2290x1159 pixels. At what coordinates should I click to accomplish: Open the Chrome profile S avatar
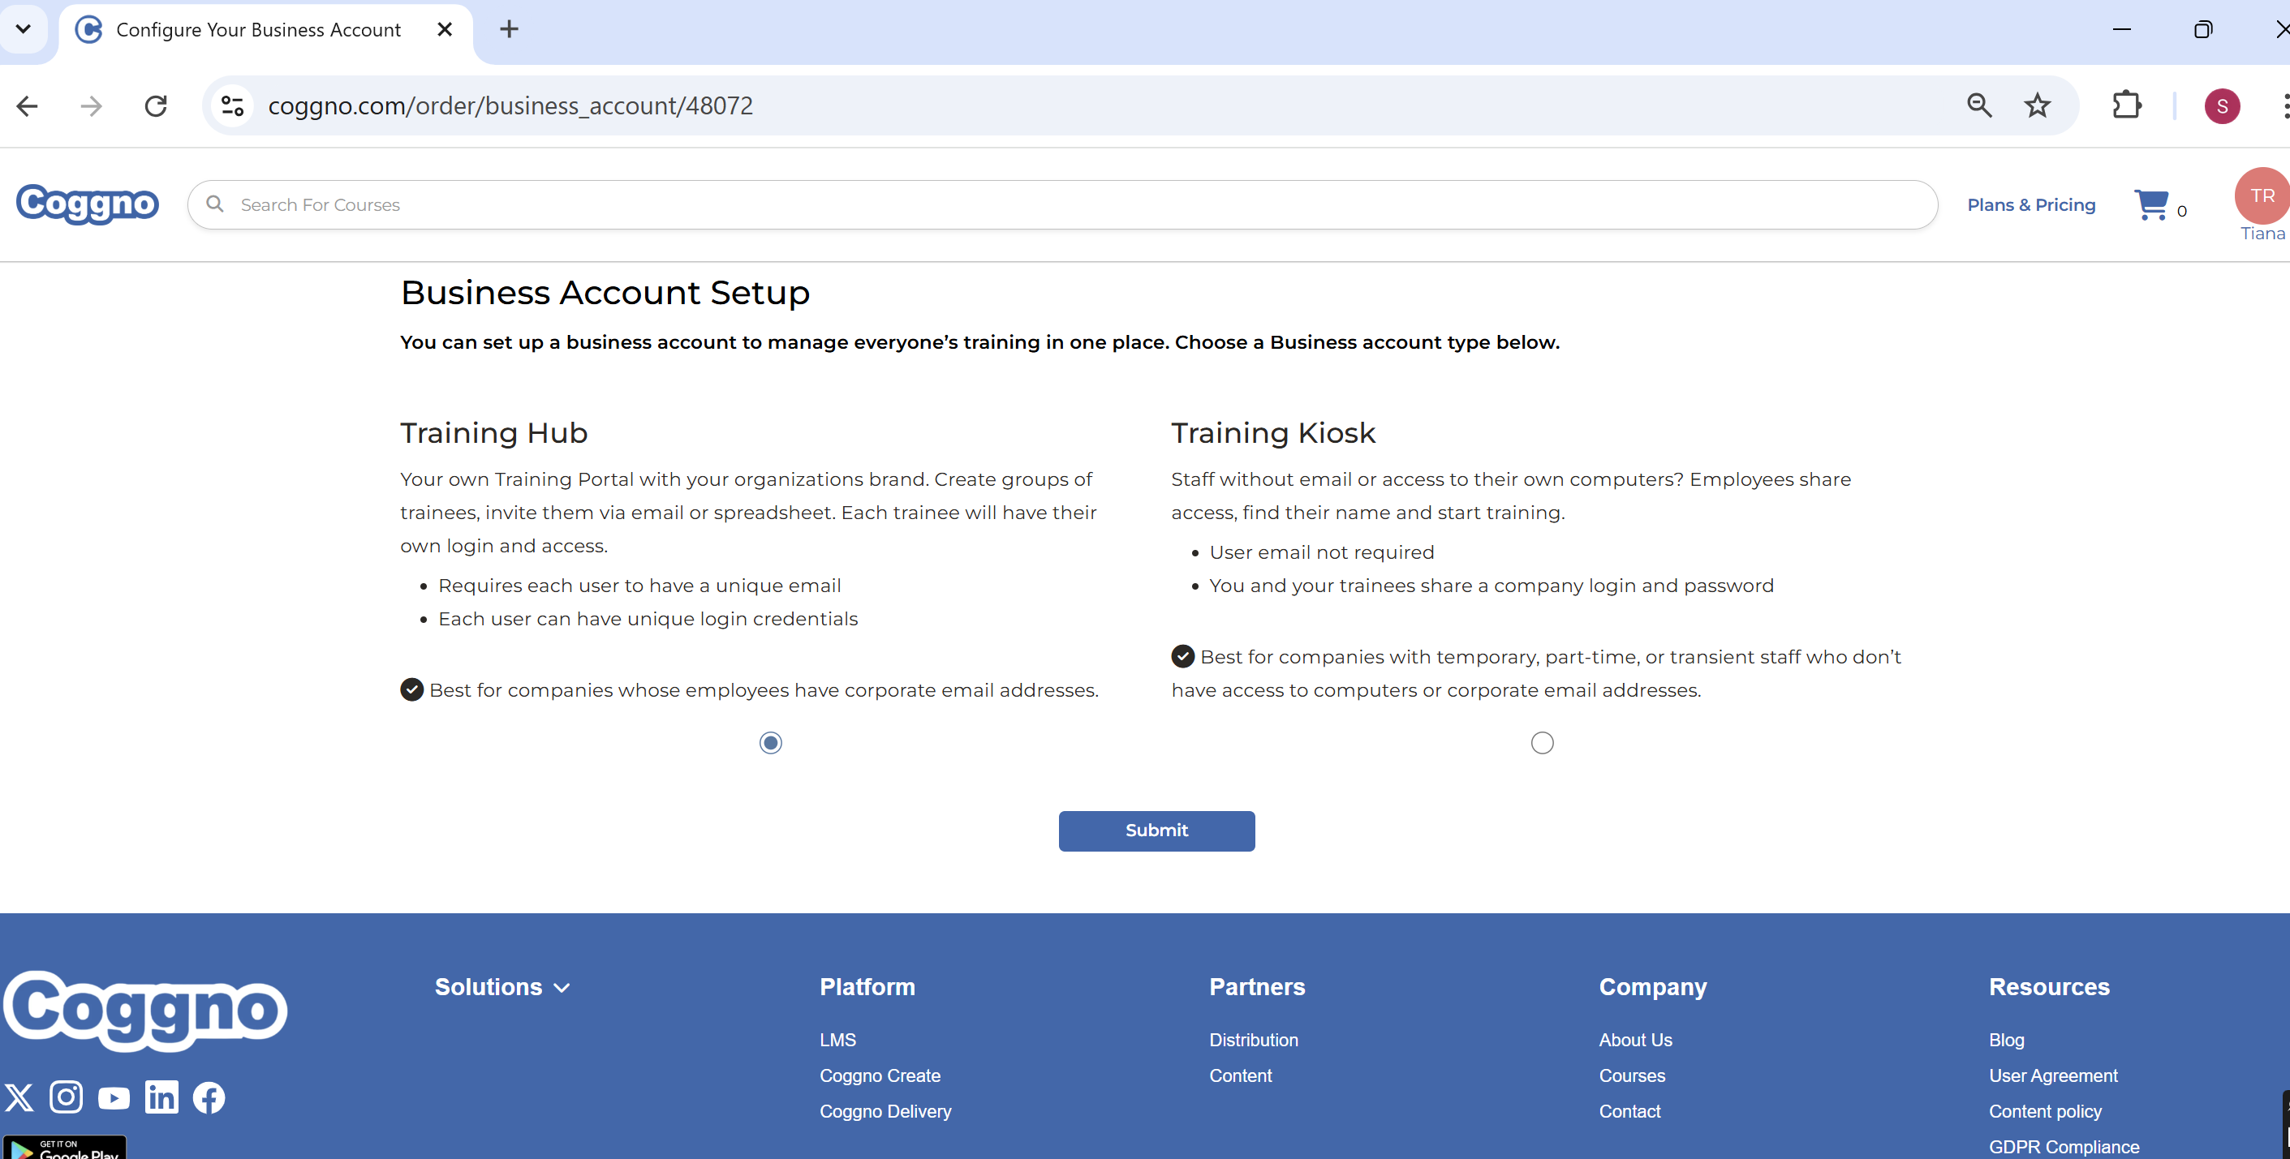[2222, 105]
